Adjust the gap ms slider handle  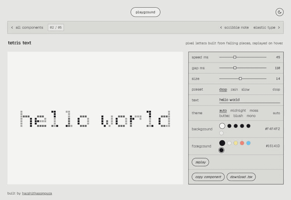(x=235, y=68)
